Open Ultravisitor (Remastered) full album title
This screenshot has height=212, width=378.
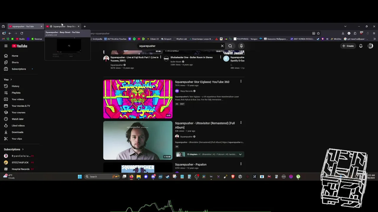point(205,125)
